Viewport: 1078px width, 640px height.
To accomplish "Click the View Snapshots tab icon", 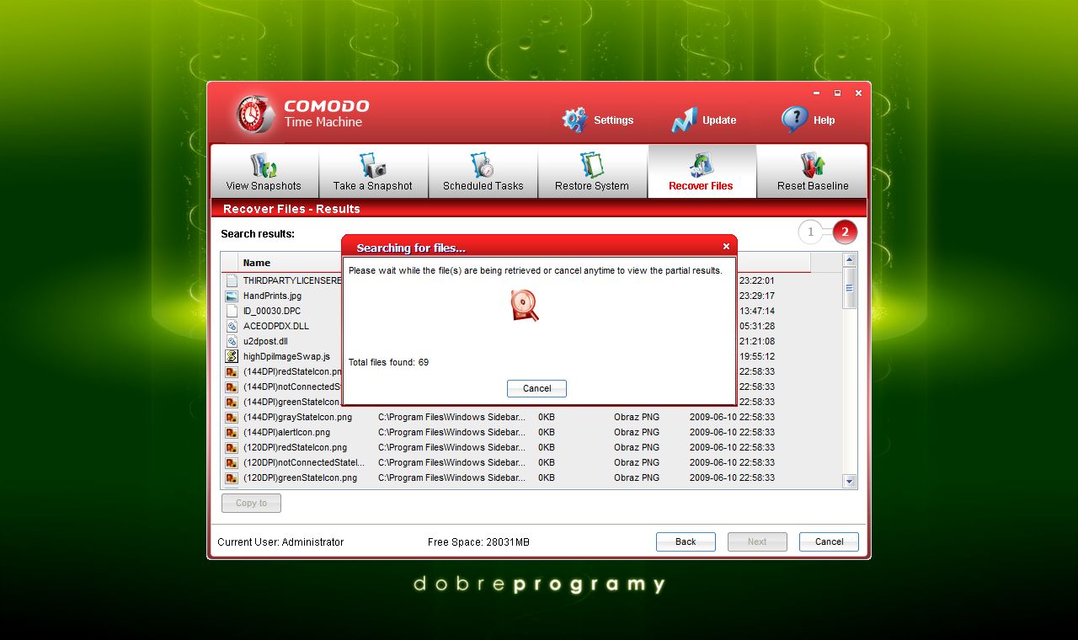I will [x=264, y=165].
